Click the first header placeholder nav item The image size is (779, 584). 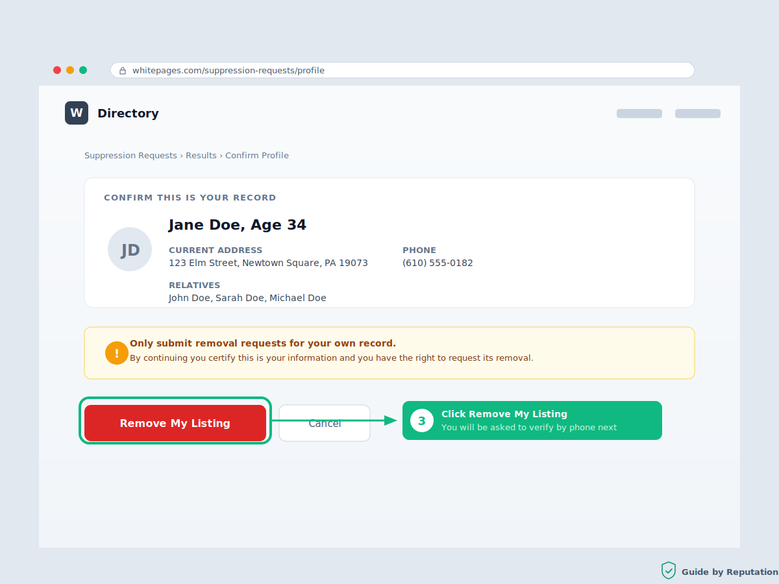coord(639,114)
